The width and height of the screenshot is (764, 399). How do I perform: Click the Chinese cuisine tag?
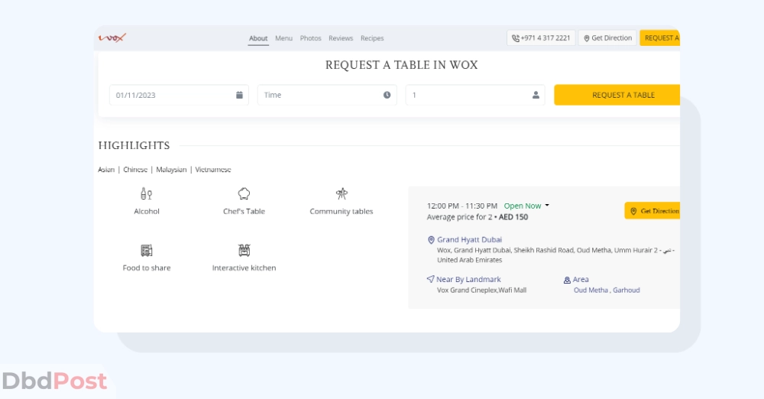click(x=135, y=170)
